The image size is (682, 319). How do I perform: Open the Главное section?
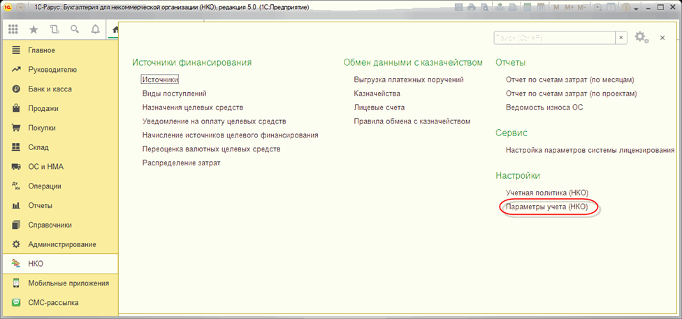59,50
